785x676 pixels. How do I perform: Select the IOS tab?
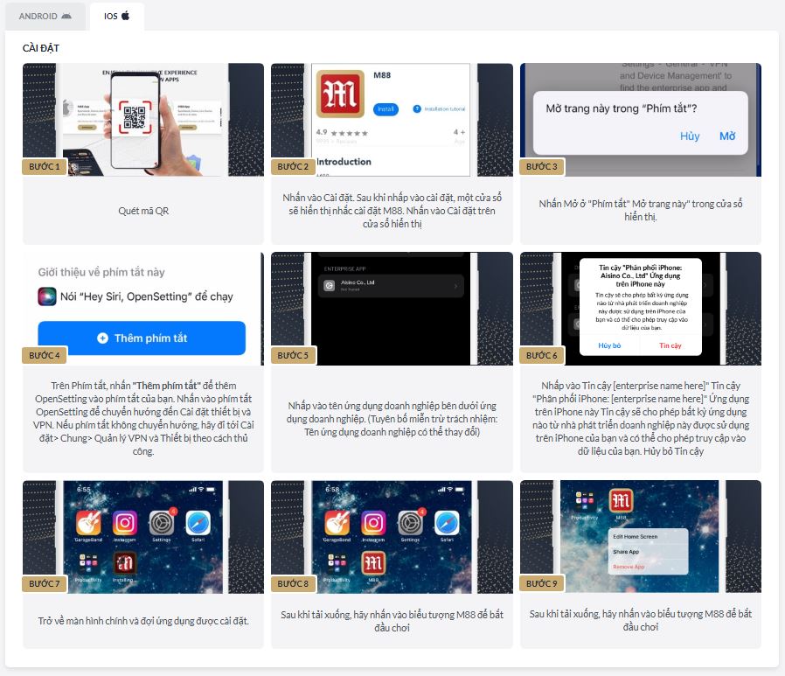pyautogui.click(x=116, y=16)
